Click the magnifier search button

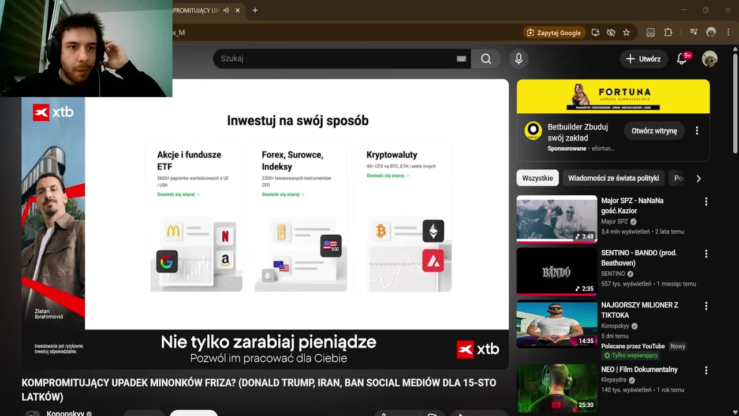pyautogui.click(x=486, y=58)
